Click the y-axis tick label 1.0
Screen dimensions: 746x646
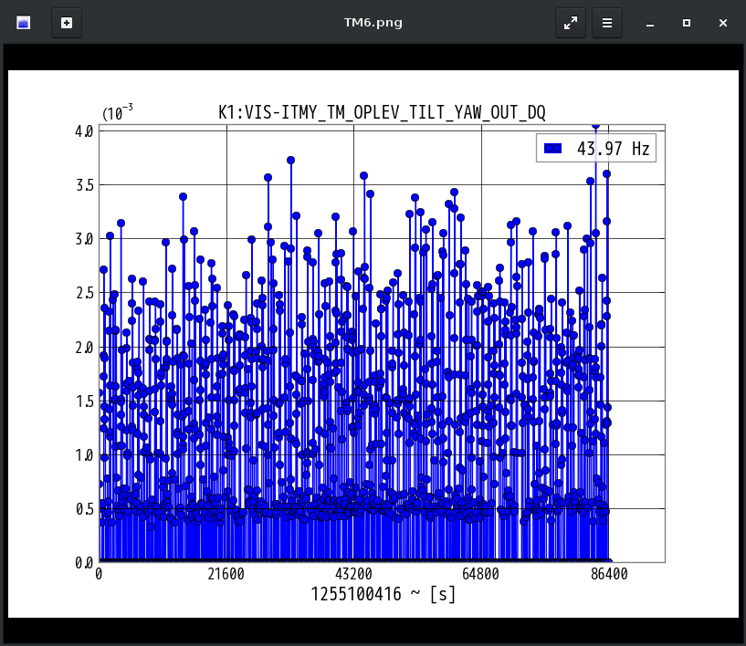coord(84,455)
